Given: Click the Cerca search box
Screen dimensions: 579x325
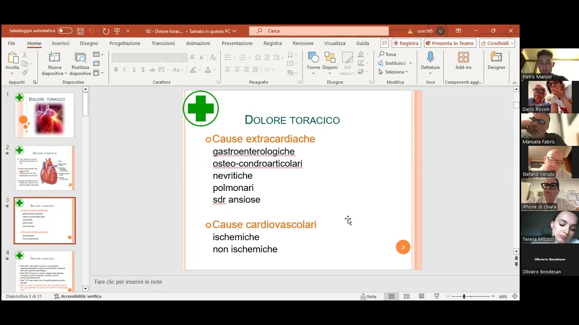Looking at the screenshot, I should [x=319, y=31].
